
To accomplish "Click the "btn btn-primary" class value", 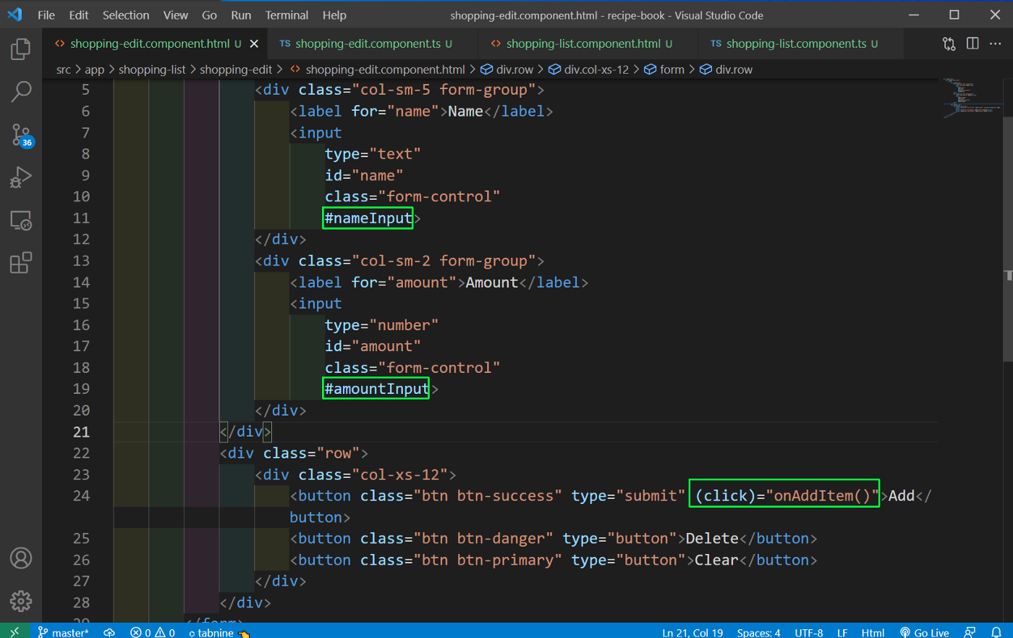I will (488, 560).
